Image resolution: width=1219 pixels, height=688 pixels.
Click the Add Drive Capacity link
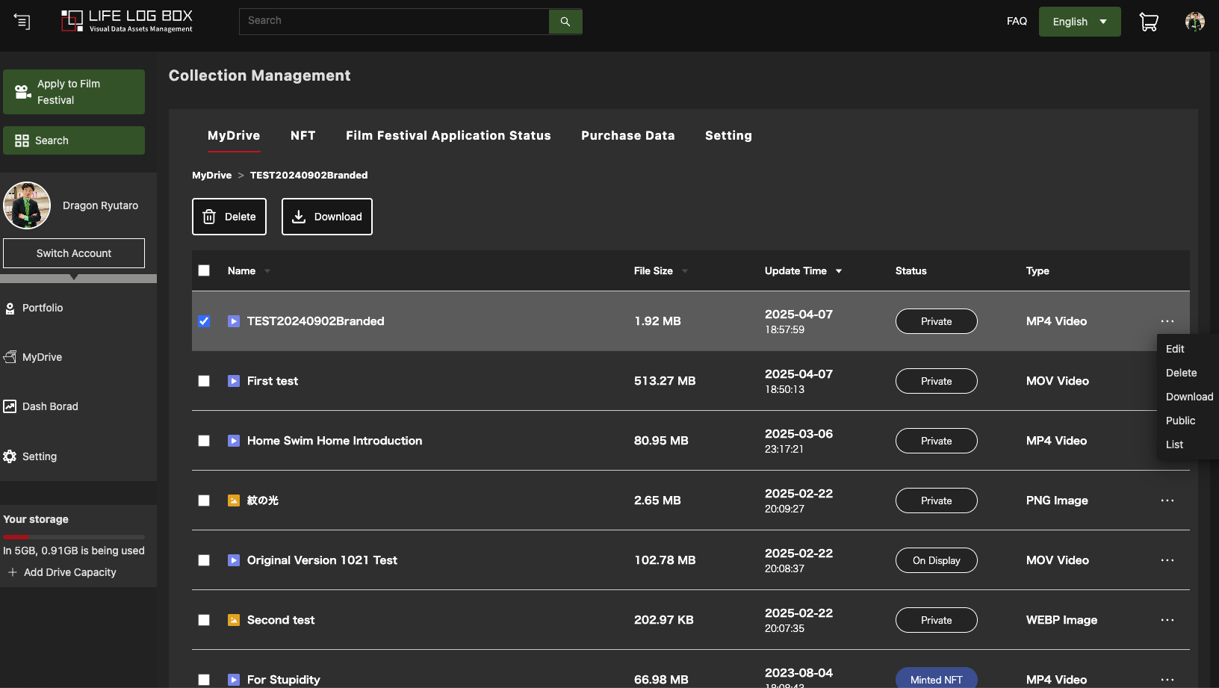[x=69, y=572]
